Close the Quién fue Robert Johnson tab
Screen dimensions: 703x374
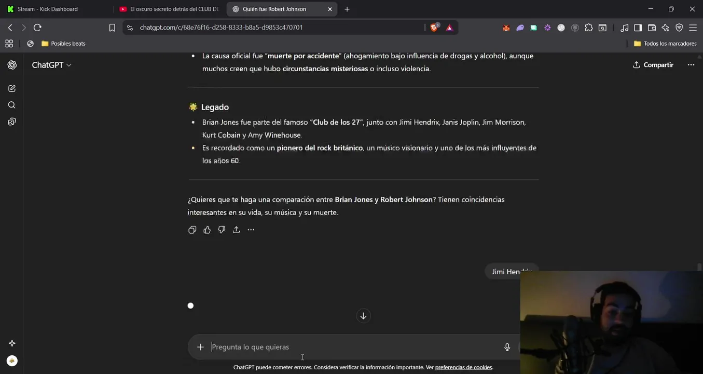click(329, 9)
